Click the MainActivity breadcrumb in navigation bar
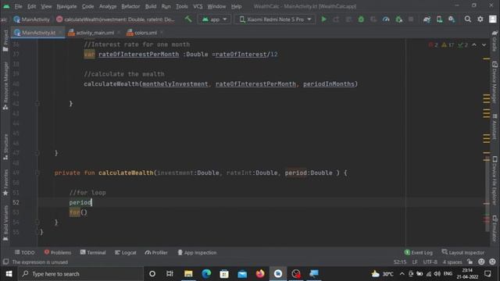The image size is (500, 281). [31, 19]
